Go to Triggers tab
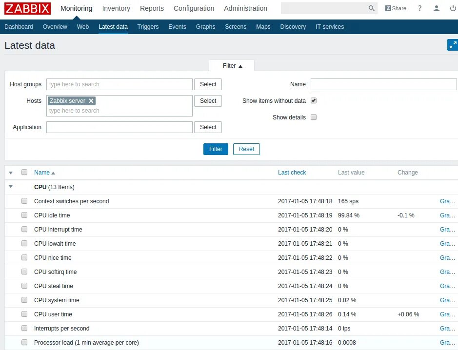This screenshot has width=458, height=350. (148, 26)
